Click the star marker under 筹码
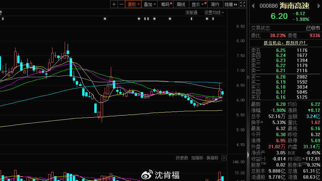 coord(154,19)
